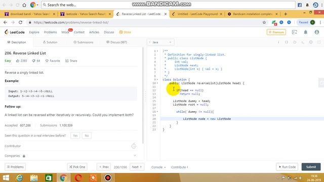Click the Search the web field
The image size is (324, 182).
click(x=168, y=5)
